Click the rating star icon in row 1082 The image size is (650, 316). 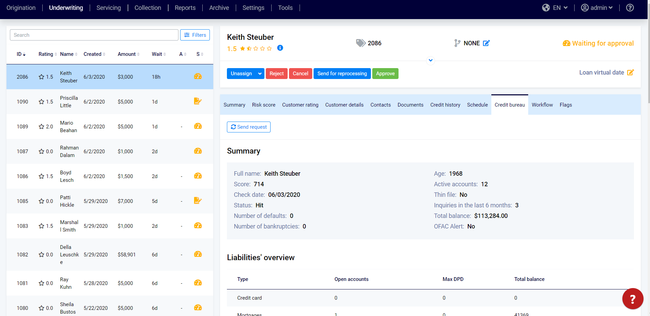click(41, 254)
